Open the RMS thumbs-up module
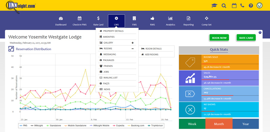The width and height of the screenshot is (270, 132). tap(153, 21)
